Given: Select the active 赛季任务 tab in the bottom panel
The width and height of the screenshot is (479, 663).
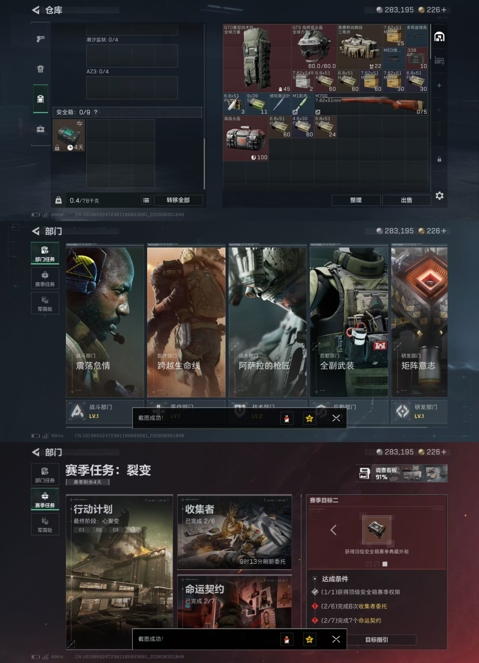Looking at the screenshot, I should (x=45, y=499).
